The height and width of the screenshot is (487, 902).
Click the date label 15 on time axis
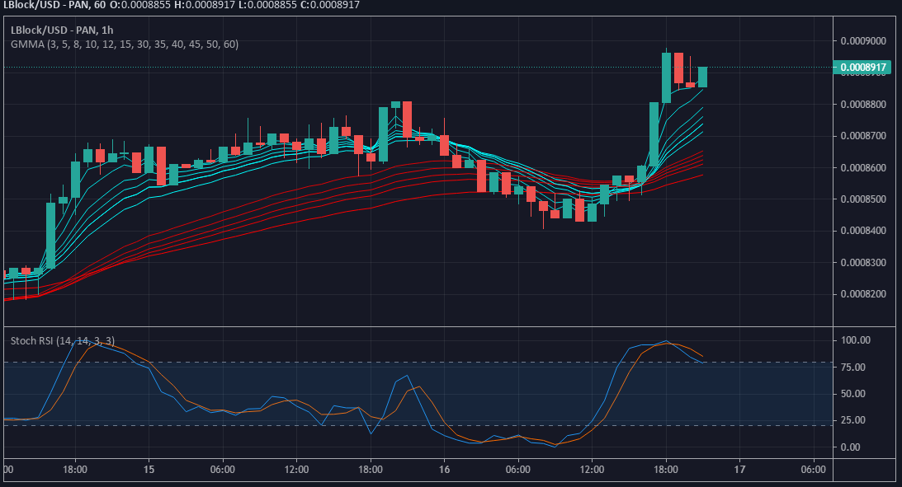(x=149, y=469)
